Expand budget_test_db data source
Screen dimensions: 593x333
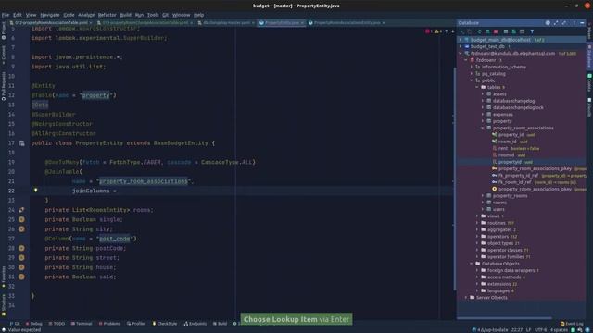[x=461, y=46]
